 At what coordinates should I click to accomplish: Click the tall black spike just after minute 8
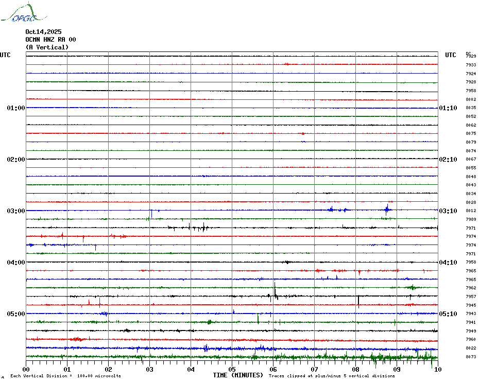pyautogui.click(x=358, y=300)
